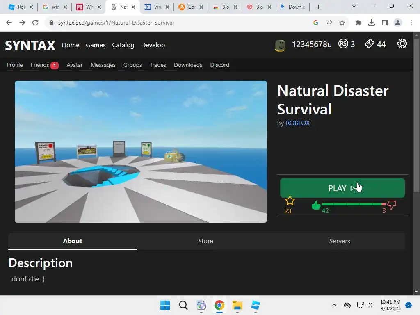
Task: Open the Messages link
Action: [103, 65]
